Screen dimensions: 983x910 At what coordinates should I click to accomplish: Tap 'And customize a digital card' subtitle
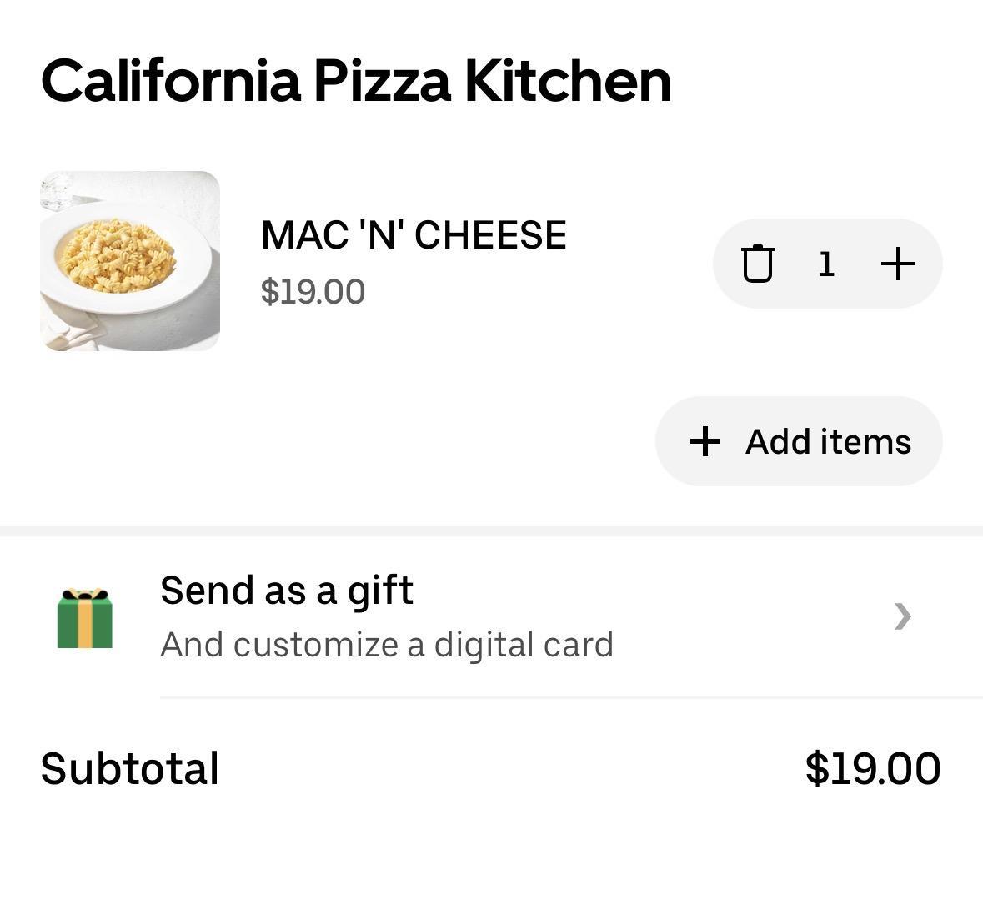pos(387,645)
